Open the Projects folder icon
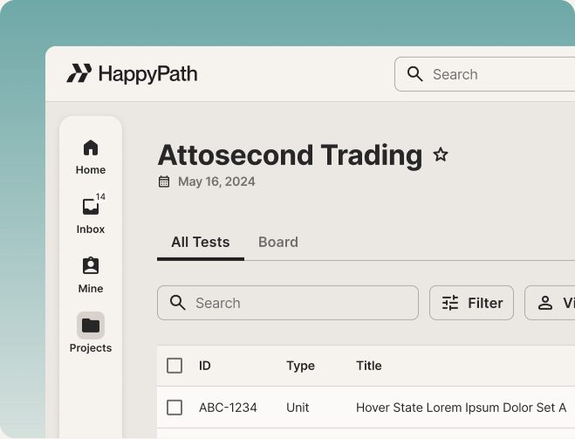This screenshot has width=575, height=439. tap(91, 326)
